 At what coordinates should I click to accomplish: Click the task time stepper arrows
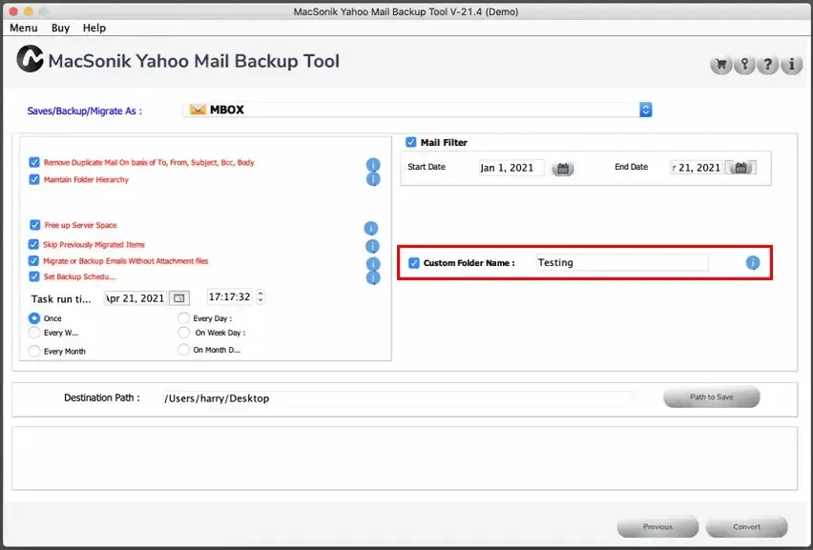(261, 296)
